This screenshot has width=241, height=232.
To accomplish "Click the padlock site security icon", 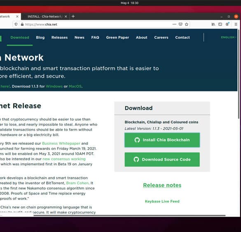I will click(22, 24).
